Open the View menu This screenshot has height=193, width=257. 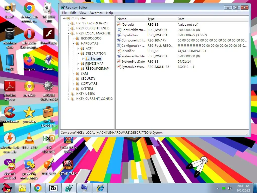(x=83, y=13)
